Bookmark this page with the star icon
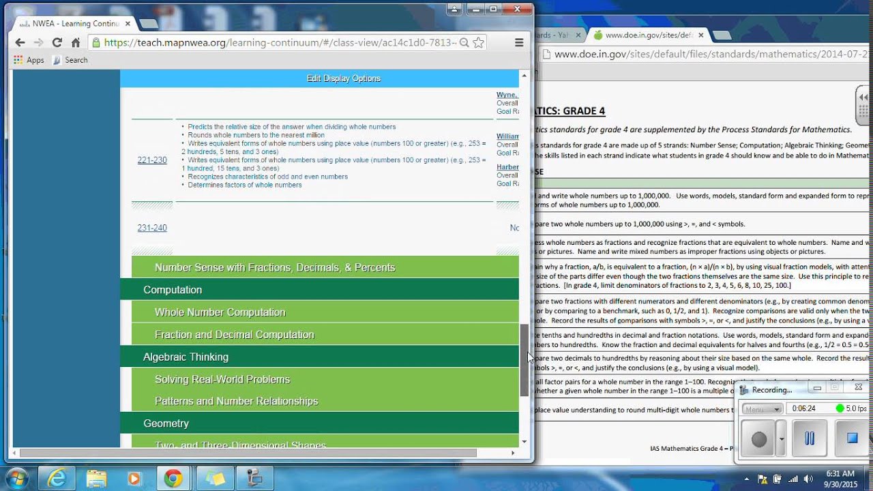Image resolution: width=873 pixels, height=491 pixels. [x=478, y=42]
